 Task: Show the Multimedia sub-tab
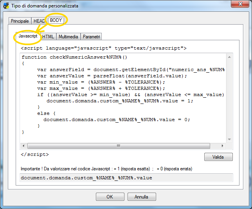point(68,37)
